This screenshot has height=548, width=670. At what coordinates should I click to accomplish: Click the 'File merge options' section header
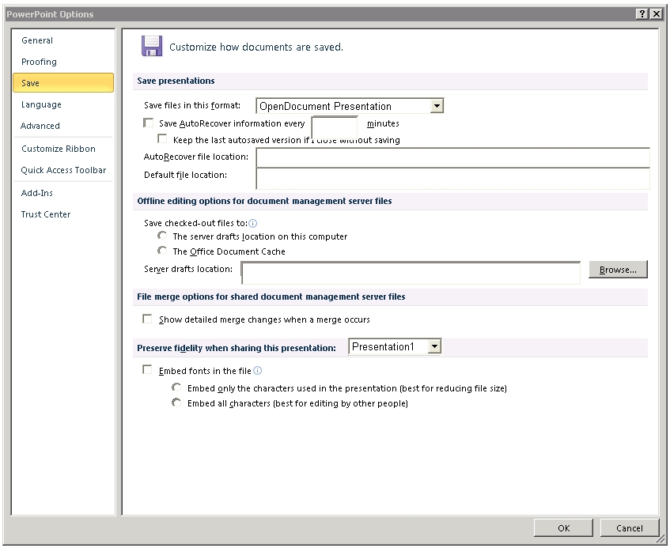coord(271,297)
